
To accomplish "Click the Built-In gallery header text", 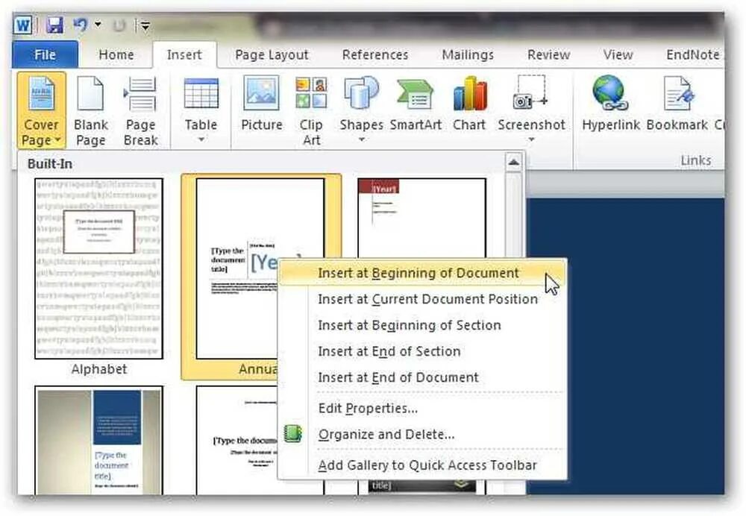I will pyautogui.click(x=50, y=164).
